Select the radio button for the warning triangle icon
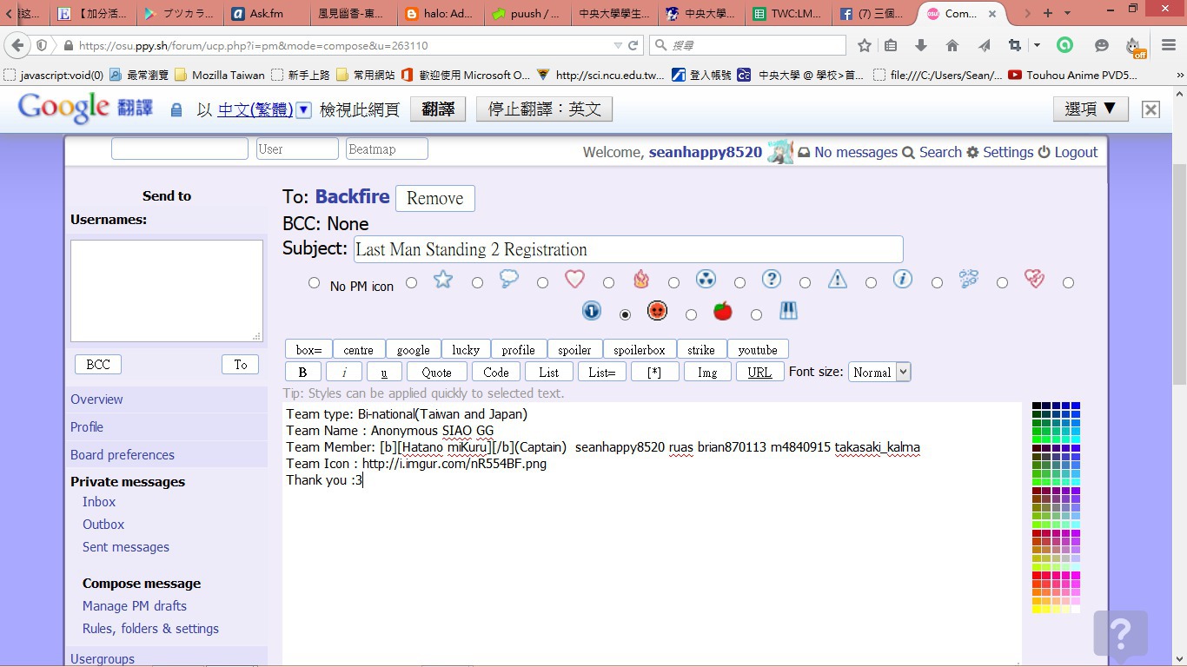The height and width of the screenshot is (667, 1187). pos(805,282)
